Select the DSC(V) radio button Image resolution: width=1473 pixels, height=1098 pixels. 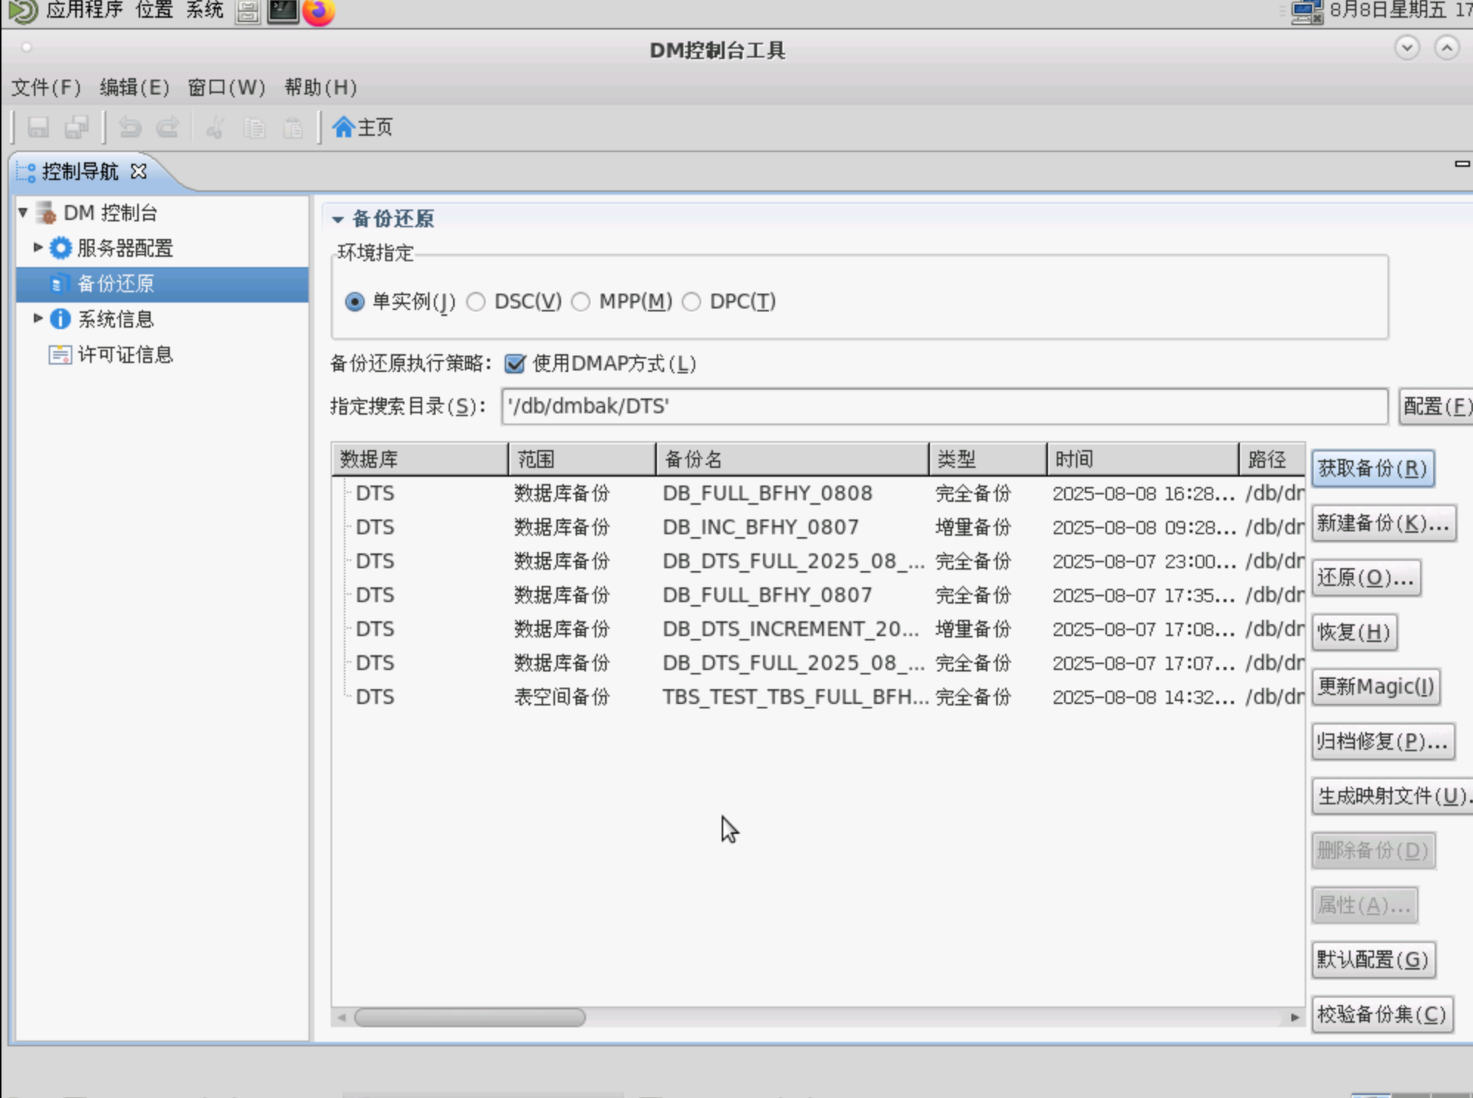tap(477, 302)
